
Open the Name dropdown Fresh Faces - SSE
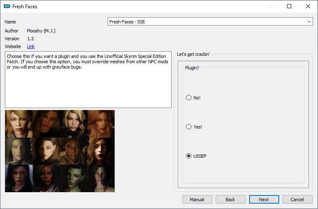point(210,22)
